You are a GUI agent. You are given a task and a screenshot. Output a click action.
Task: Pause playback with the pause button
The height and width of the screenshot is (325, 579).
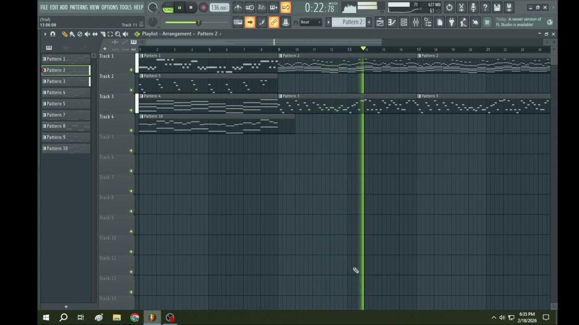[x=180, y=8]
